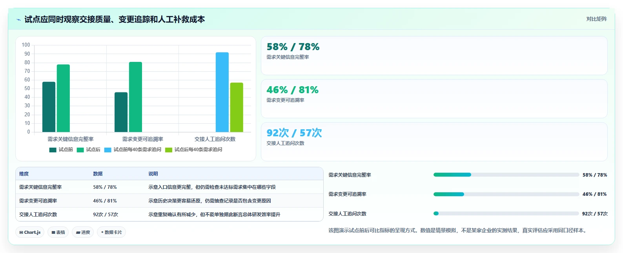The image size is (623, 253).
Task: Click the lime 57 bar for 交接人工追问次数
Action: pos(237,107)
